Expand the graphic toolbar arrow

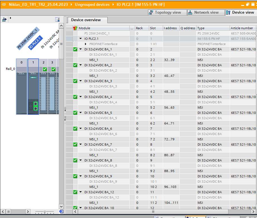tap(11, 18)
